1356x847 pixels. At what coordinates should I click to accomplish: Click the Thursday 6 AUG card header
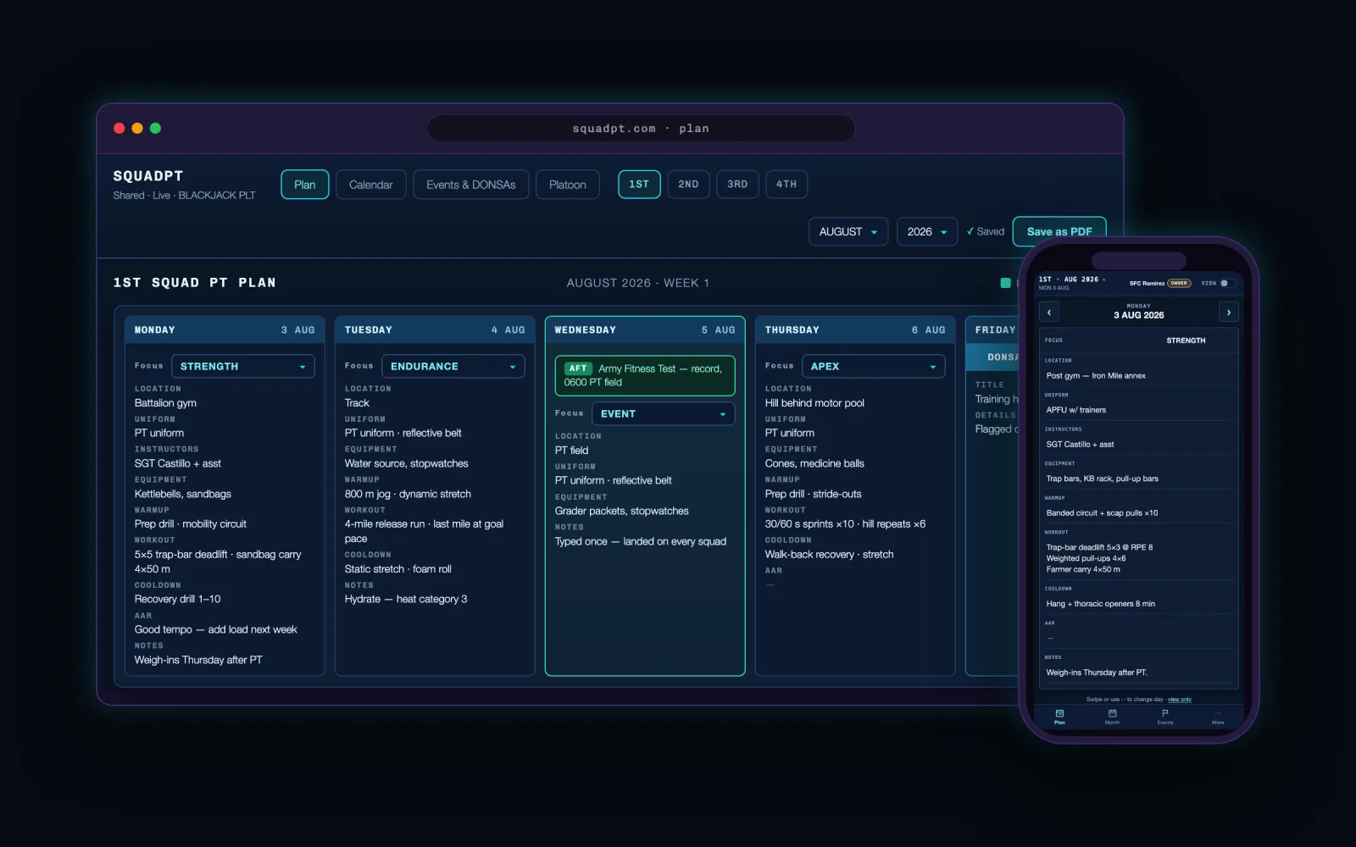pos(855,329)
